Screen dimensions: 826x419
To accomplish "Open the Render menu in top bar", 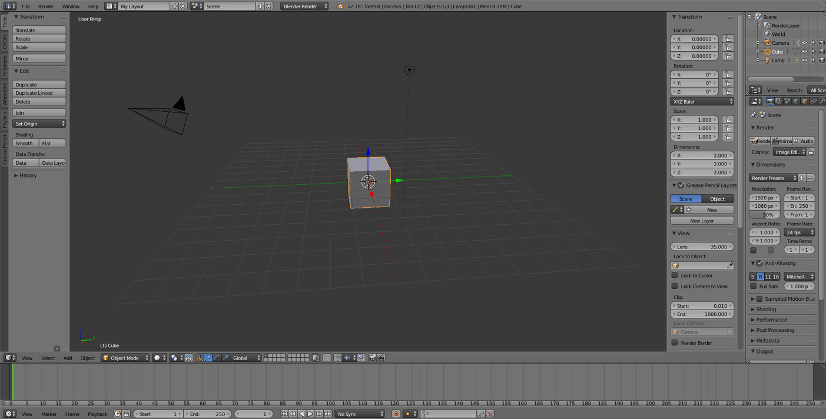I will [x=45, y=6].
